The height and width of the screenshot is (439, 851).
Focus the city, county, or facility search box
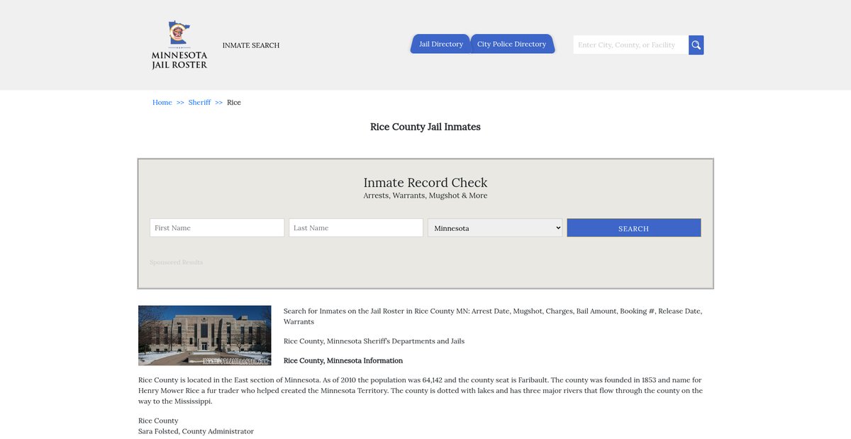click(630, 45)
